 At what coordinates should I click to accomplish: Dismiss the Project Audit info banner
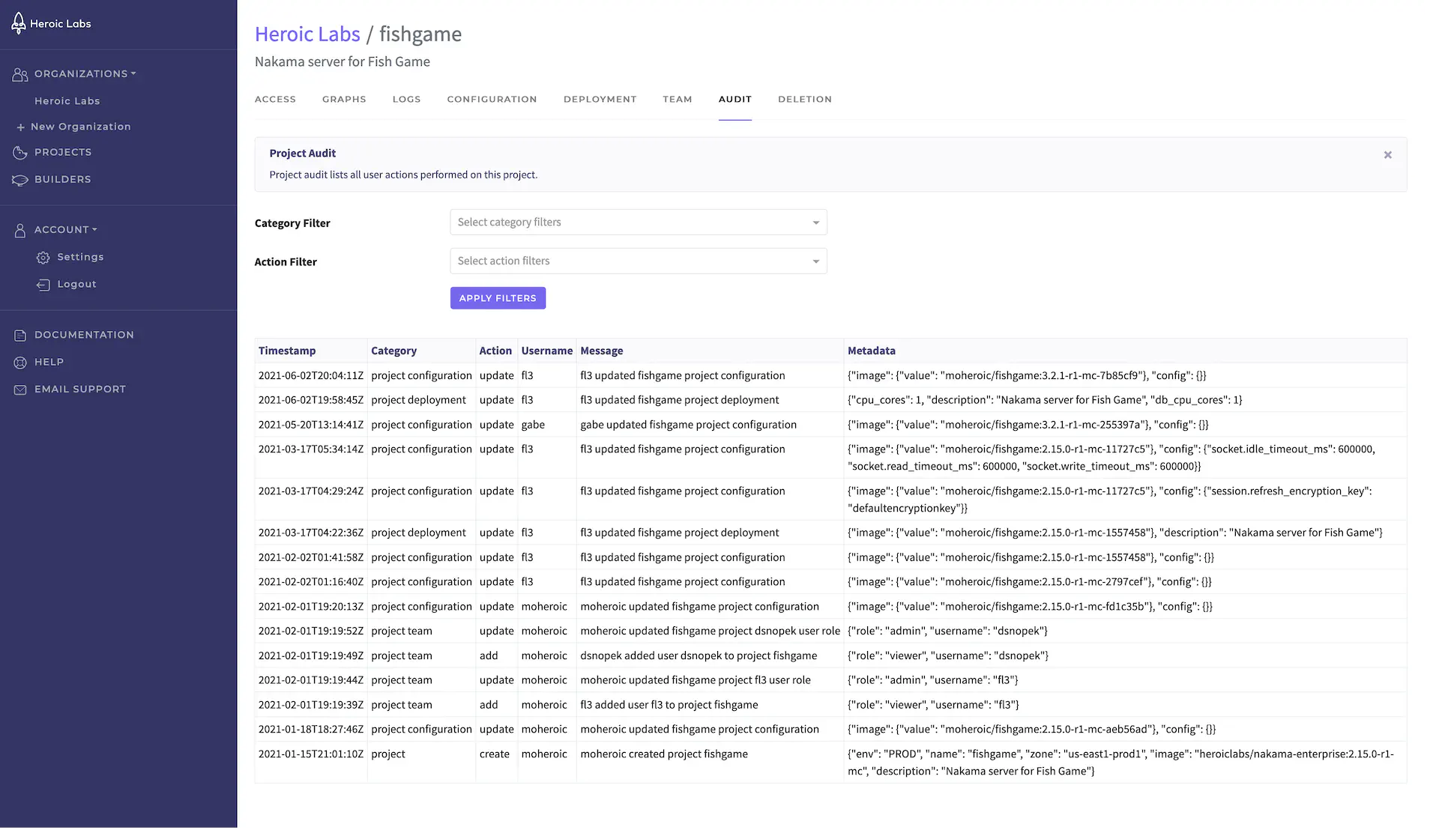(x=1388, y=154)
